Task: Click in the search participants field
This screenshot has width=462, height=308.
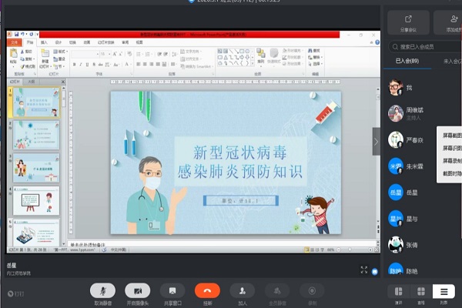Action: coord(423,46)
